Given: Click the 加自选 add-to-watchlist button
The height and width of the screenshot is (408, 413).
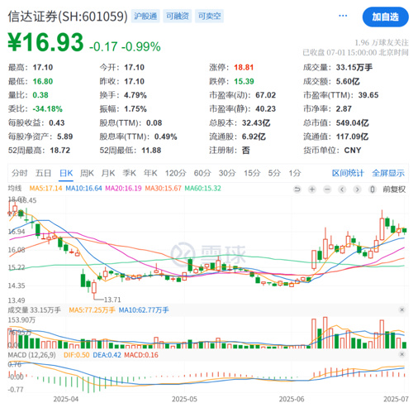Looking at the screenshot, I should pos(386,17).
